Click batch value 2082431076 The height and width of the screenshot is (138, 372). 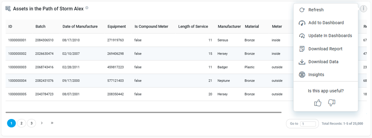[x=44, y=81]
